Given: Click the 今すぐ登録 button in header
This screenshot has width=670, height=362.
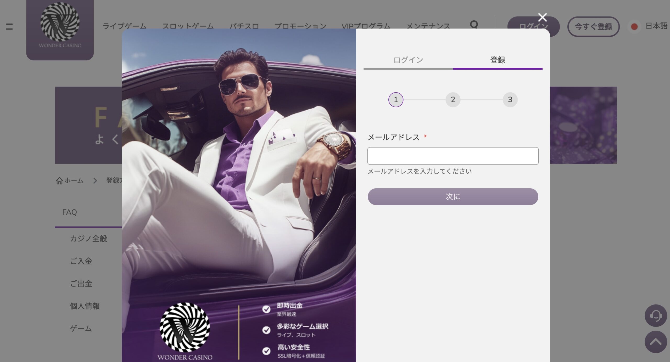Looking at the screenshot, I should pos(593,26).
